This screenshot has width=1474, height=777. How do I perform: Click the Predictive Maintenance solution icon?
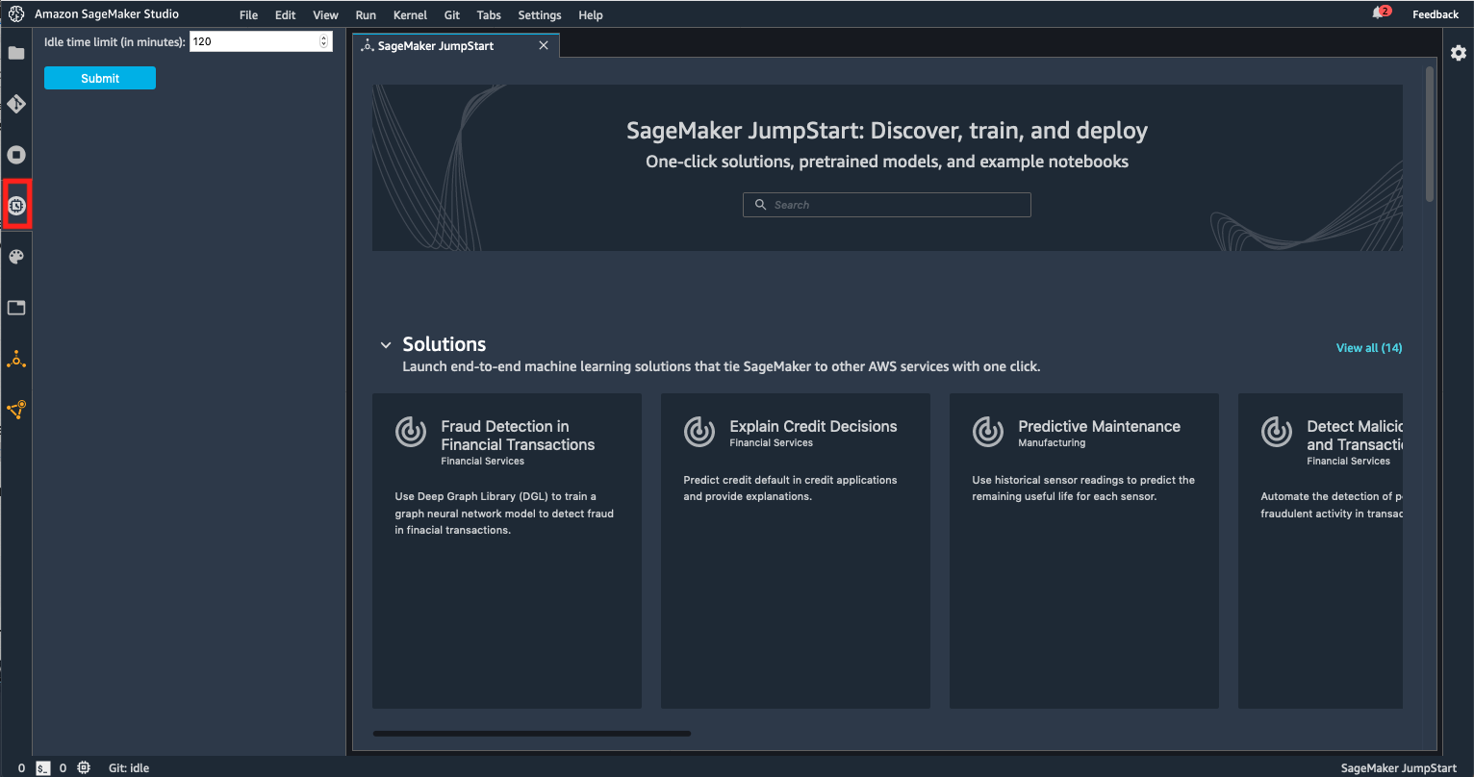[988, 432]
